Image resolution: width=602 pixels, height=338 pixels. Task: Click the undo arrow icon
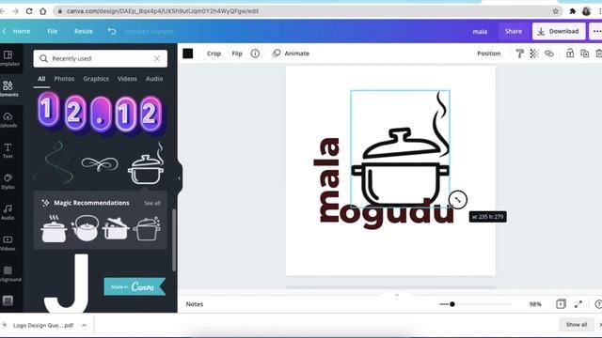(x=111, y=31)
